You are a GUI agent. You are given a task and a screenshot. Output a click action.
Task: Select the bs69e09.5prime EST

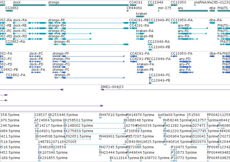pos(159,118)
